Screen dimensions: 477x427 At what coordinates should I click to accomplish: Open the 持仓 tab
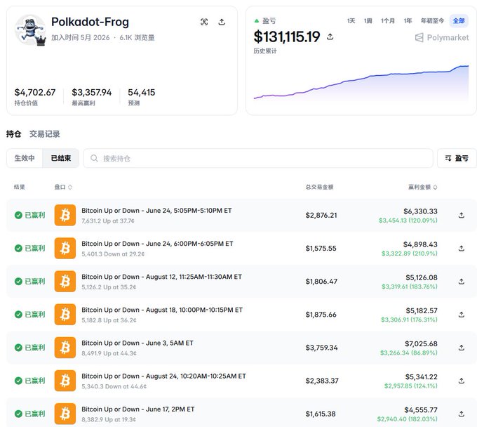click(14, 133)
